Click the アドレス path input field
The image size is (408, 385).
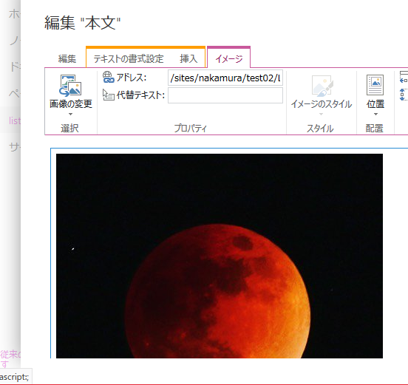click(225, 78)
